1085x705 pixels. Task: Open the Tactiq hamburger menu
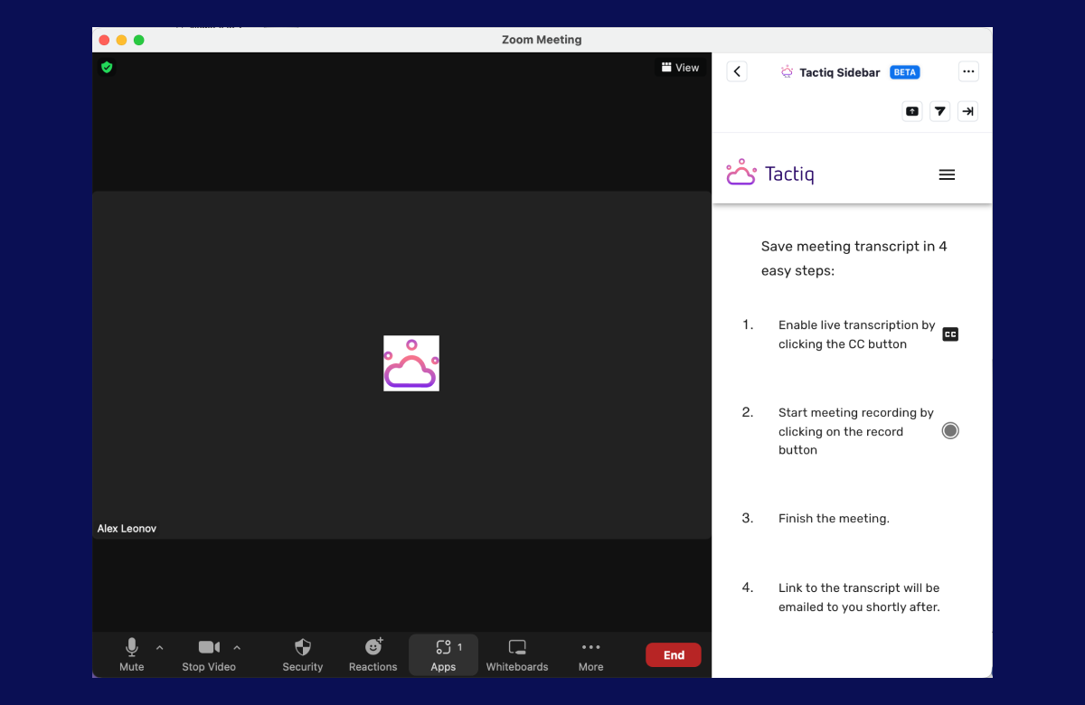coord(947,175)
